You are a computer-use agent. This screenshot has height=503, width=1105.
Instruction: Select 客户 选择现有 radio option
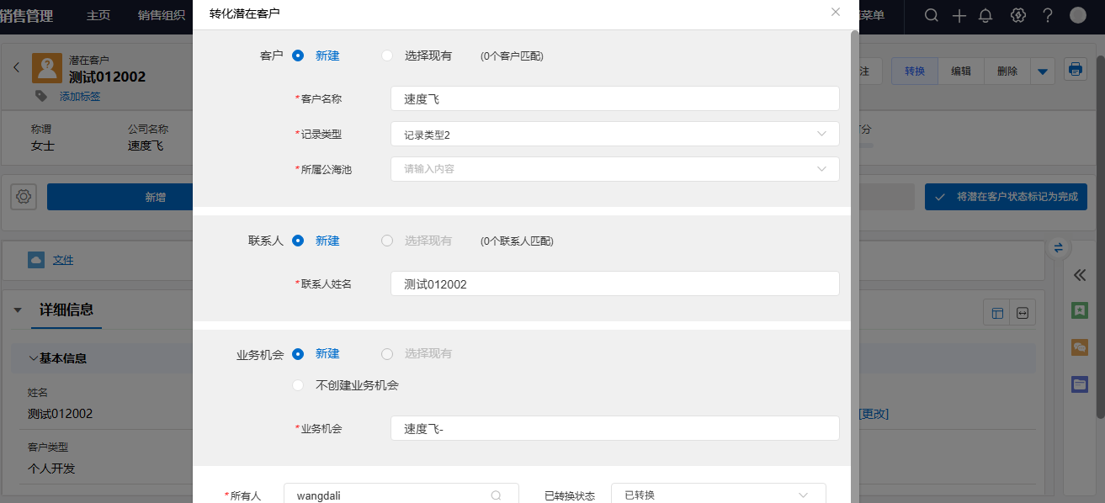tap(387, 56)
